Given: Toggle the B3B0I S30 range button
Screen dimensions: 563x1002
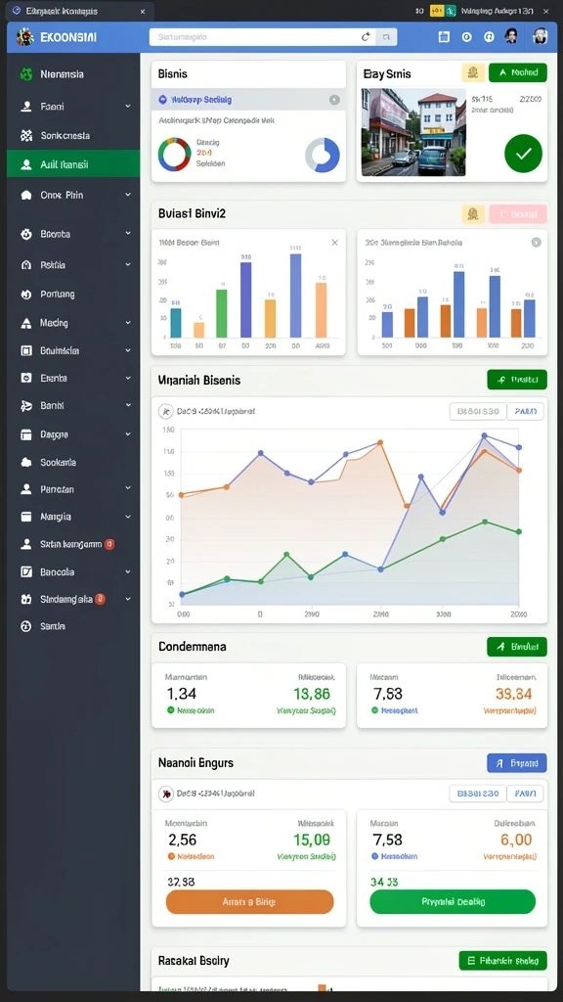Looking at the screenshot, I should pos(478,412).
